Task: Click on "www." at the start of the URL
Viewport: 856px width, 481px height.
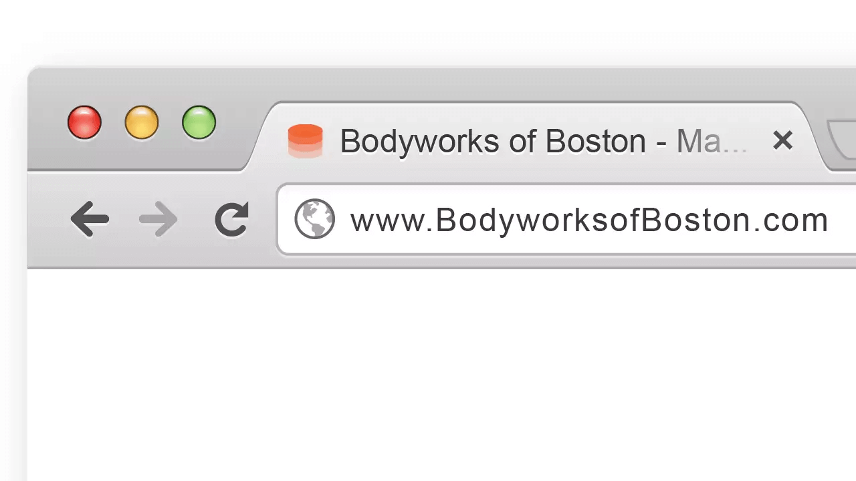Action: 392,220
